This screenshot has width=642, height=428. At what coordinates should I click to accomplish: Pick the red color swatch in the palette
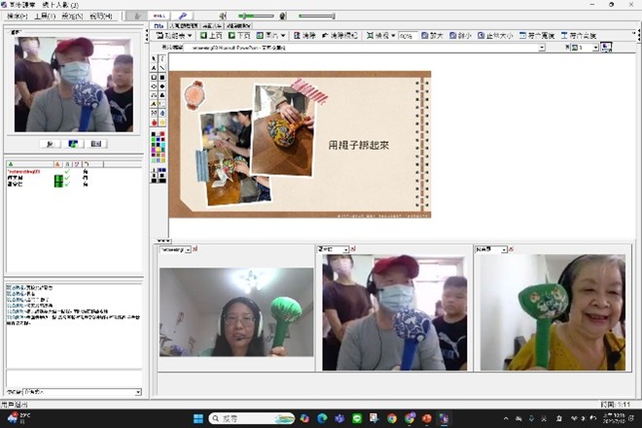coord(162,134)
